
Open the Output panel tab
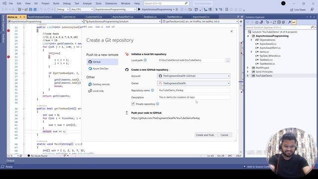[x=10, y=161]
